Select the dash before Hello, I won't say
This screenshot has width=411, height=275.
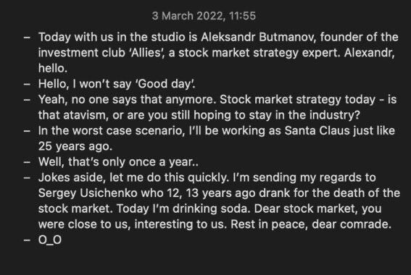27,84
